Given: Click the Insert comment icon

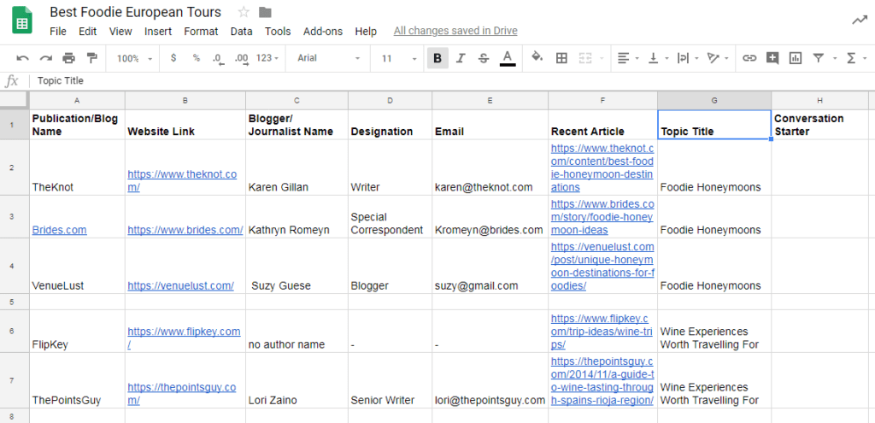Looking at the screenshot, I should (x=772, y=58).
